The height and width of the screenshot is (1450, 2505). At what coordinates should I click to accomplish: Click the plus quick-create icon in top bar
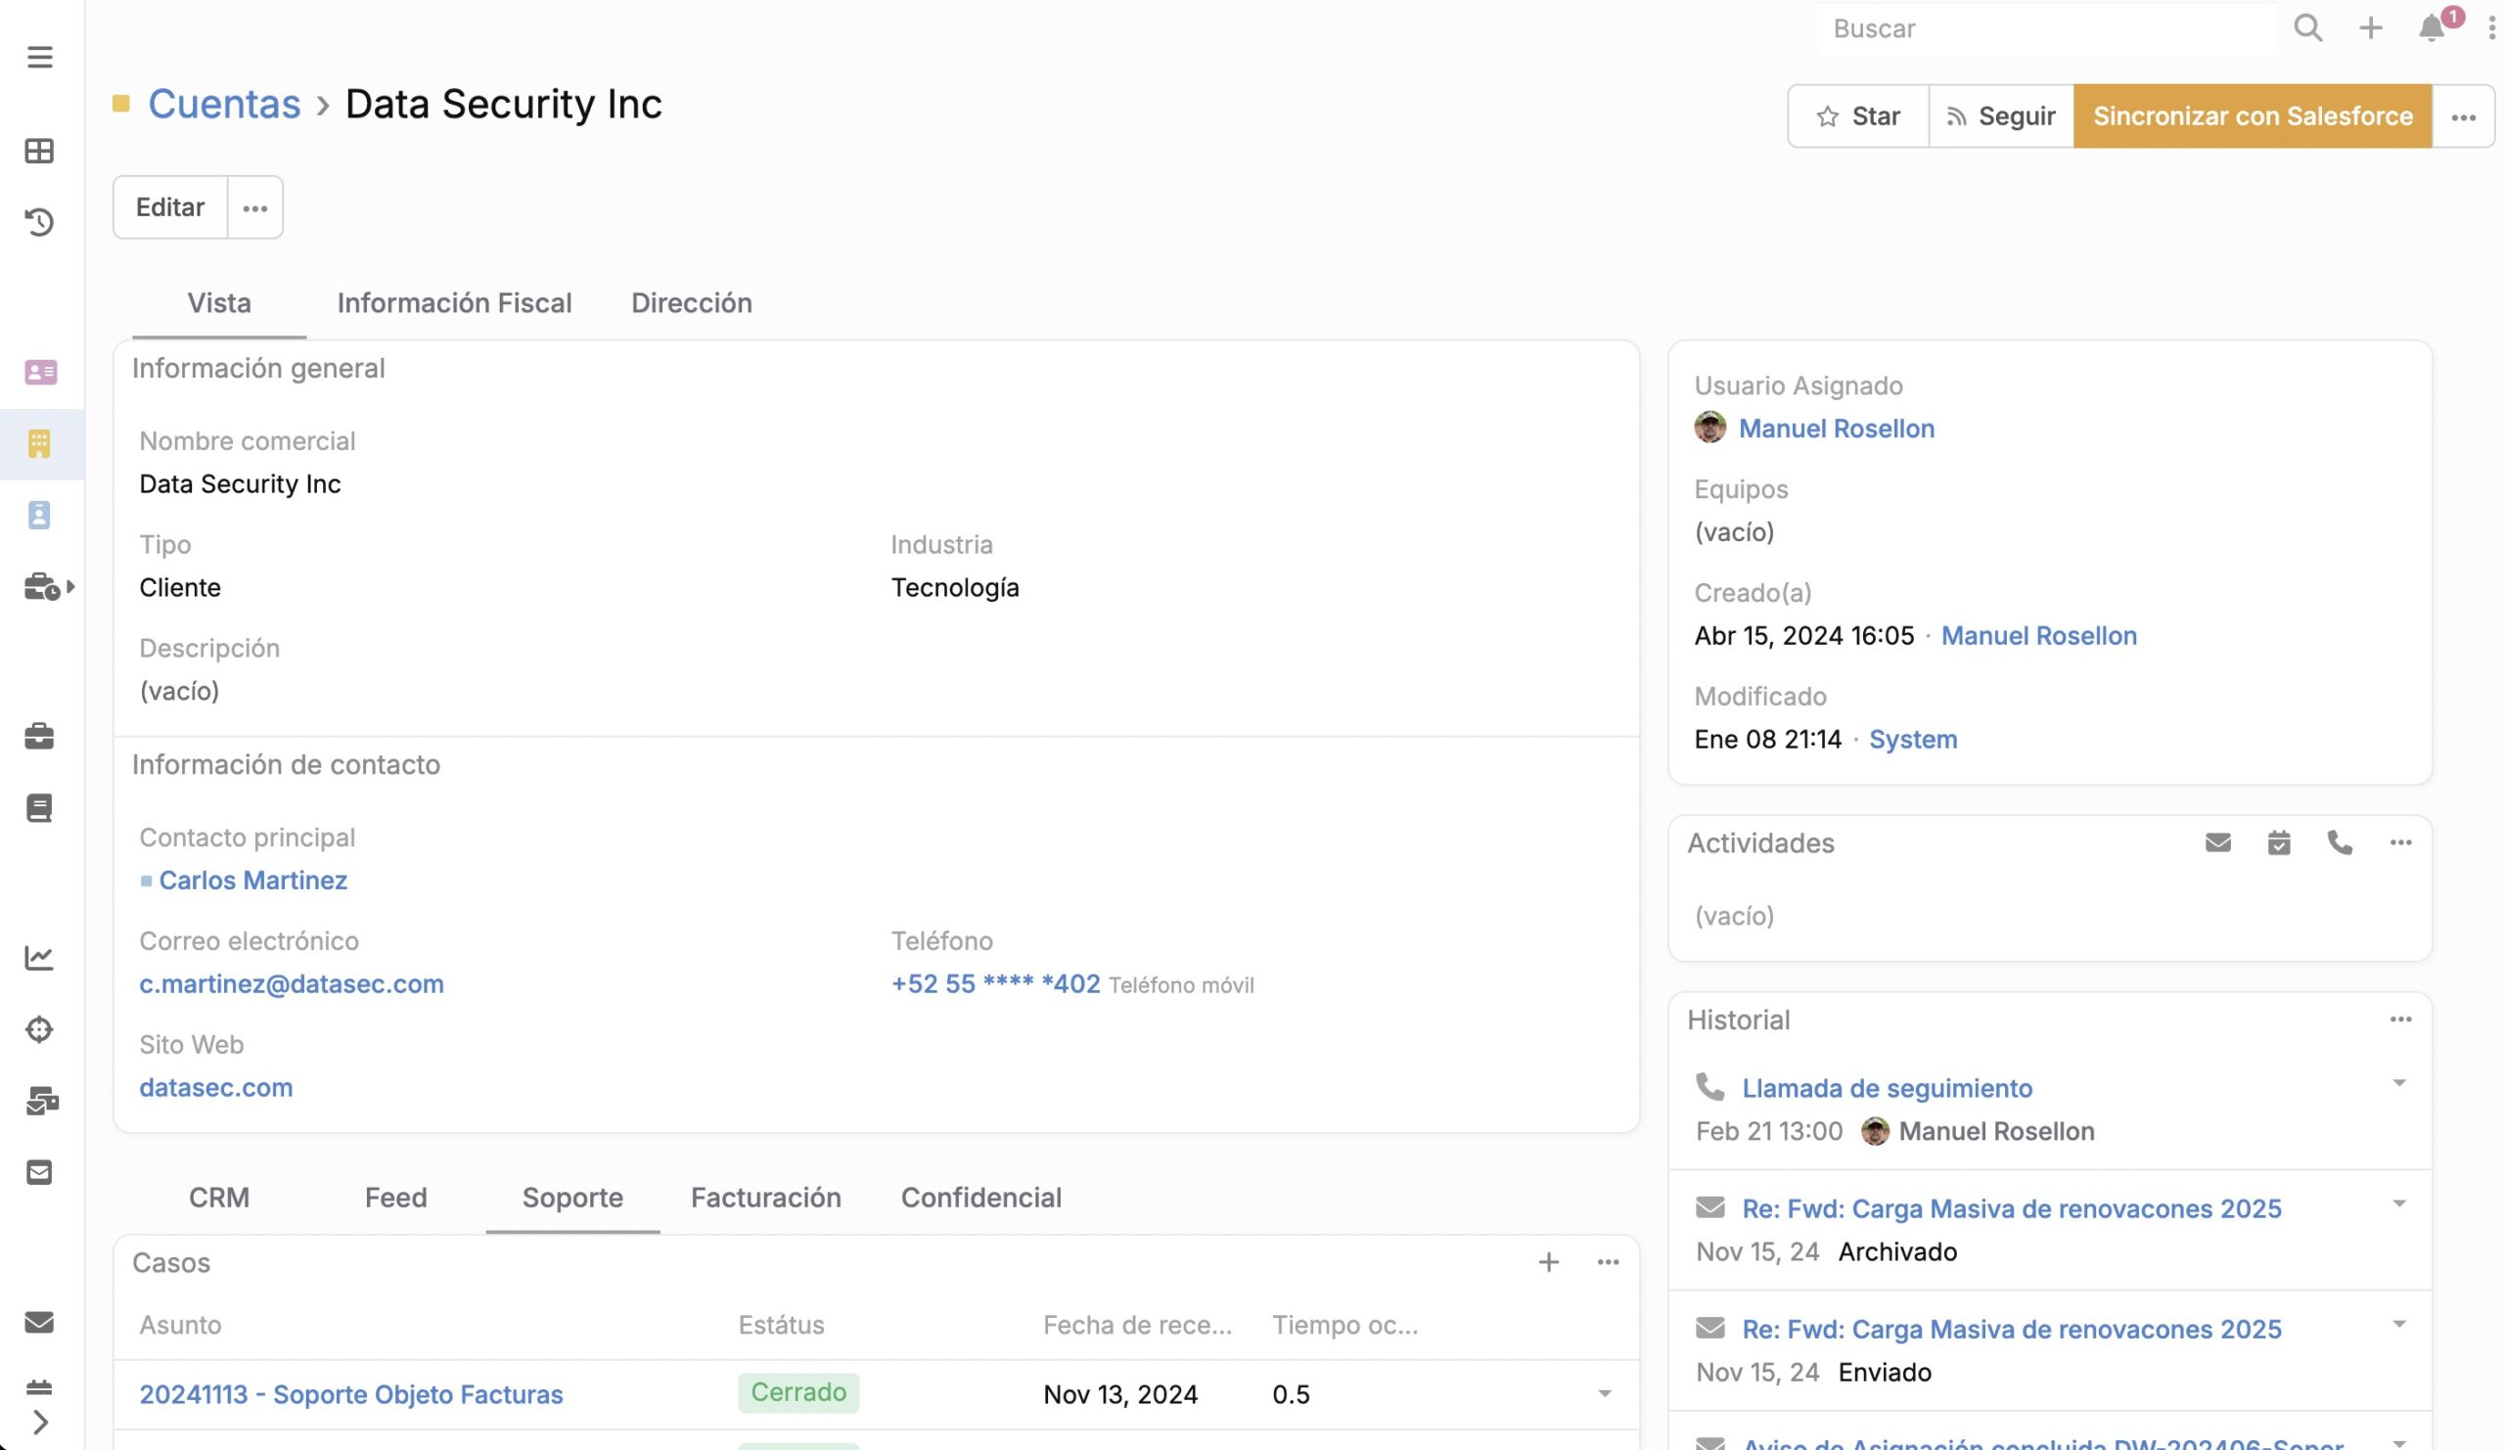pos(2371,27)
